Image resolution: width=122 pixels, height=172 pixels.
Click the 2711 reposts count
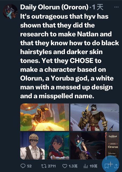pos(52,166)
